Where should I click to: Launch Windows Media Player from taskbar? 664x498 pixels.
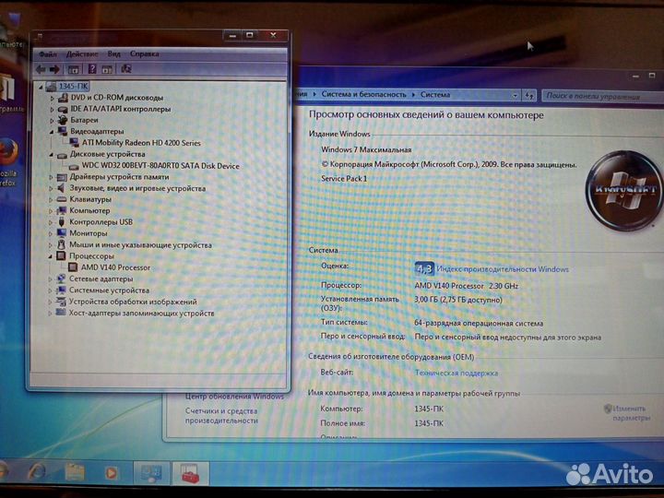coord(111,472)
